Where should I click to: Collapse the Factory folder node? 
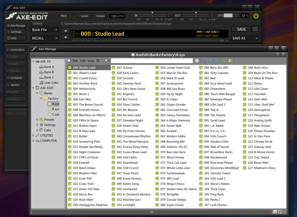click(x=41, y=98)
